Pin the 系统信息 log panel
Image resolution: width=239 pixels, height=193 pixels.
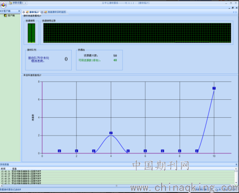(x=236, y=164)
